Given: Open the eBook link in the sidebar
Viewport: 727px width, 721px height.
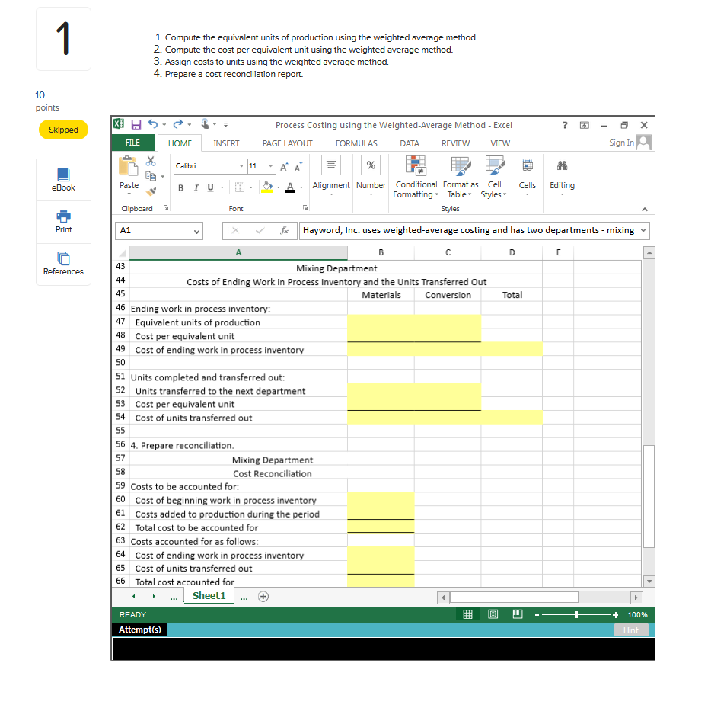Looking at the screenshot, I should click(x=63, y=179).
